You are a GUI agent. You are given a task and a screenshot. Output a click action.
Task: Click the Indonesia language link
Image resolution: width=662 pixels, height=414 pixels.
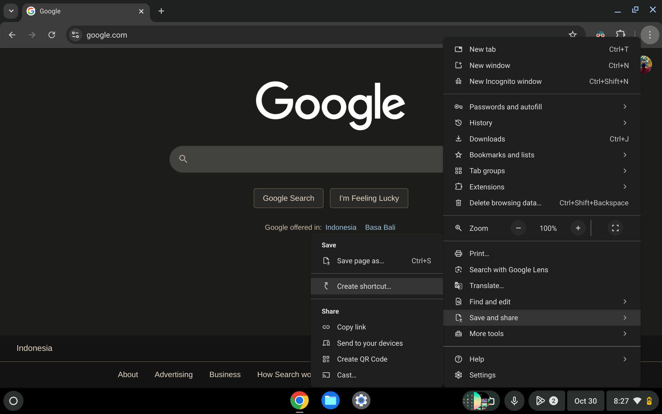(x=341, y=227)
